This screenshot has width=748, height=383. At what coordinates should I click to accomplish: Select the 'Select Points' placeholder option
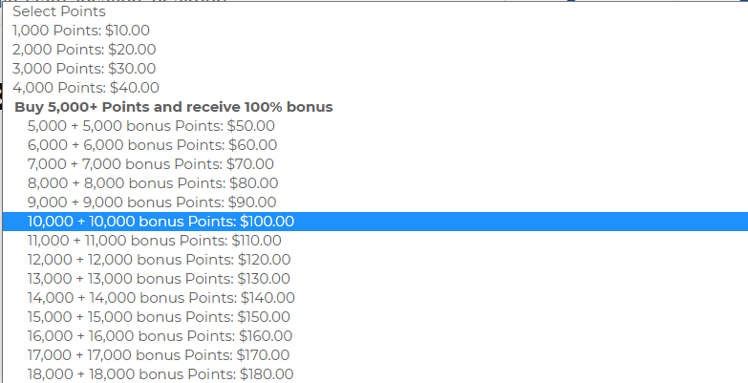tap(59, 11)
